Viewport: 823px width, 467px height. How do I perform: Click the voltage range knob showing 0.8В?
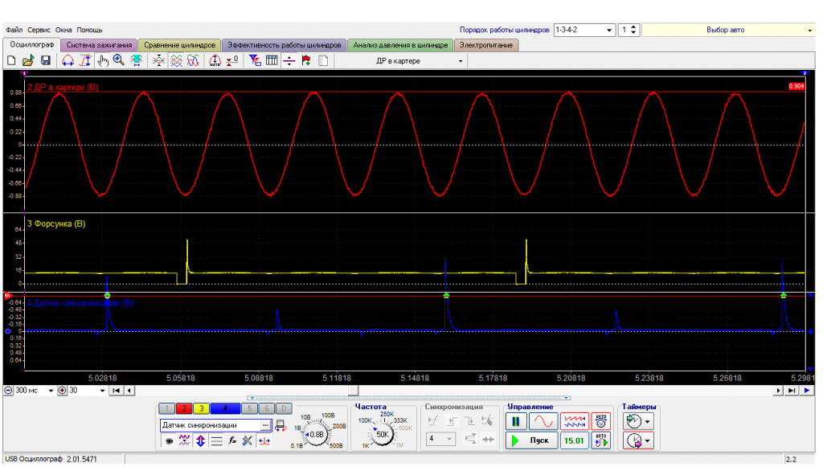(317, 435)
